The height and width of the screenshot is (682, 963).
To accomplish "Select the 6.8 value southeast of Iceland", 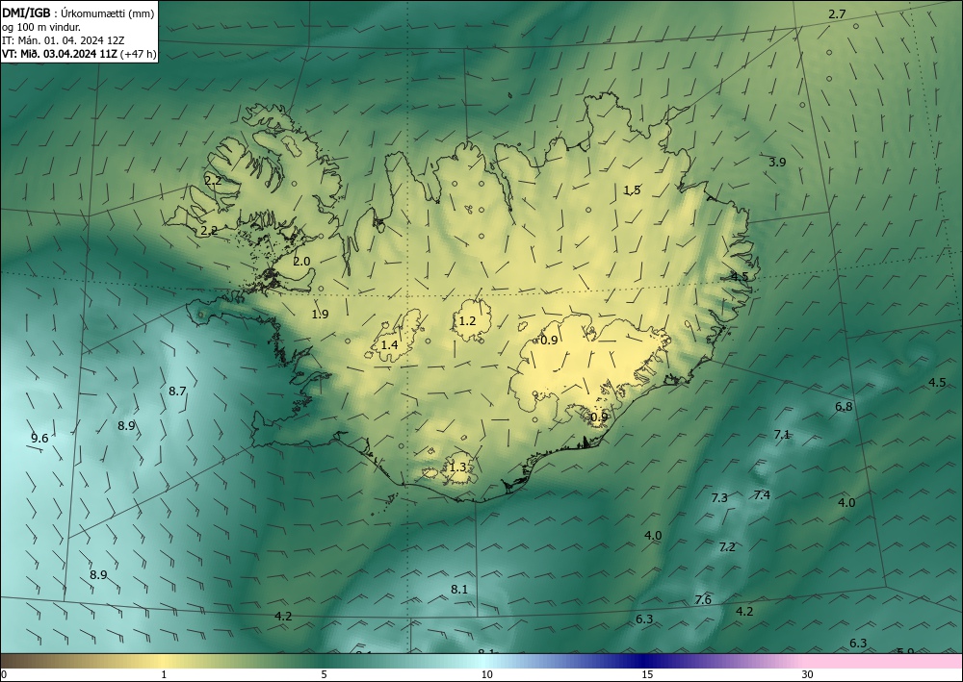I will click(844, 407).
